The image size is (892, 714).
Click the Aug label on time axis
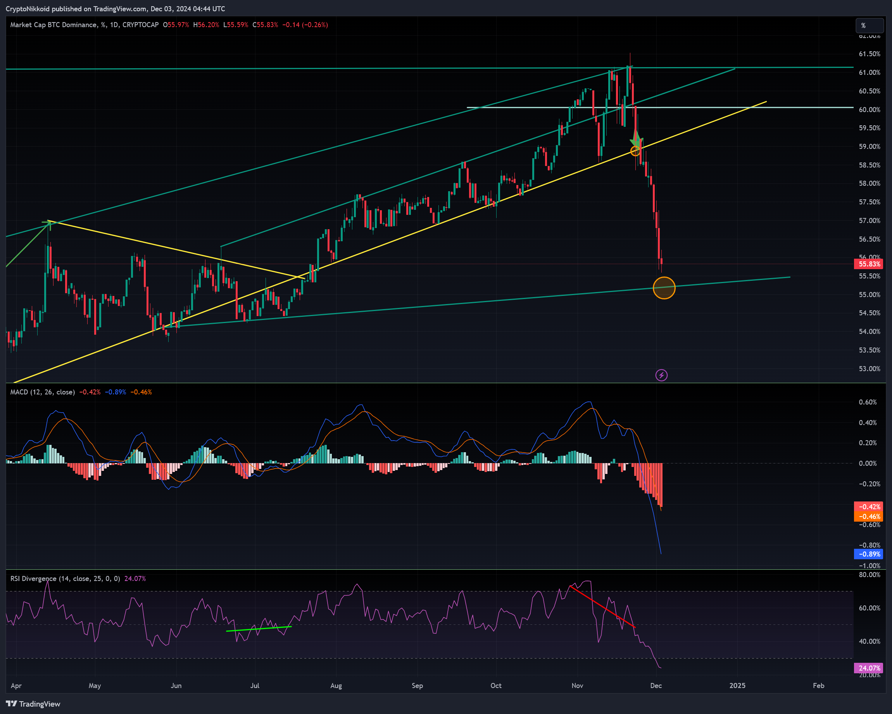click(x=336, y=686)
